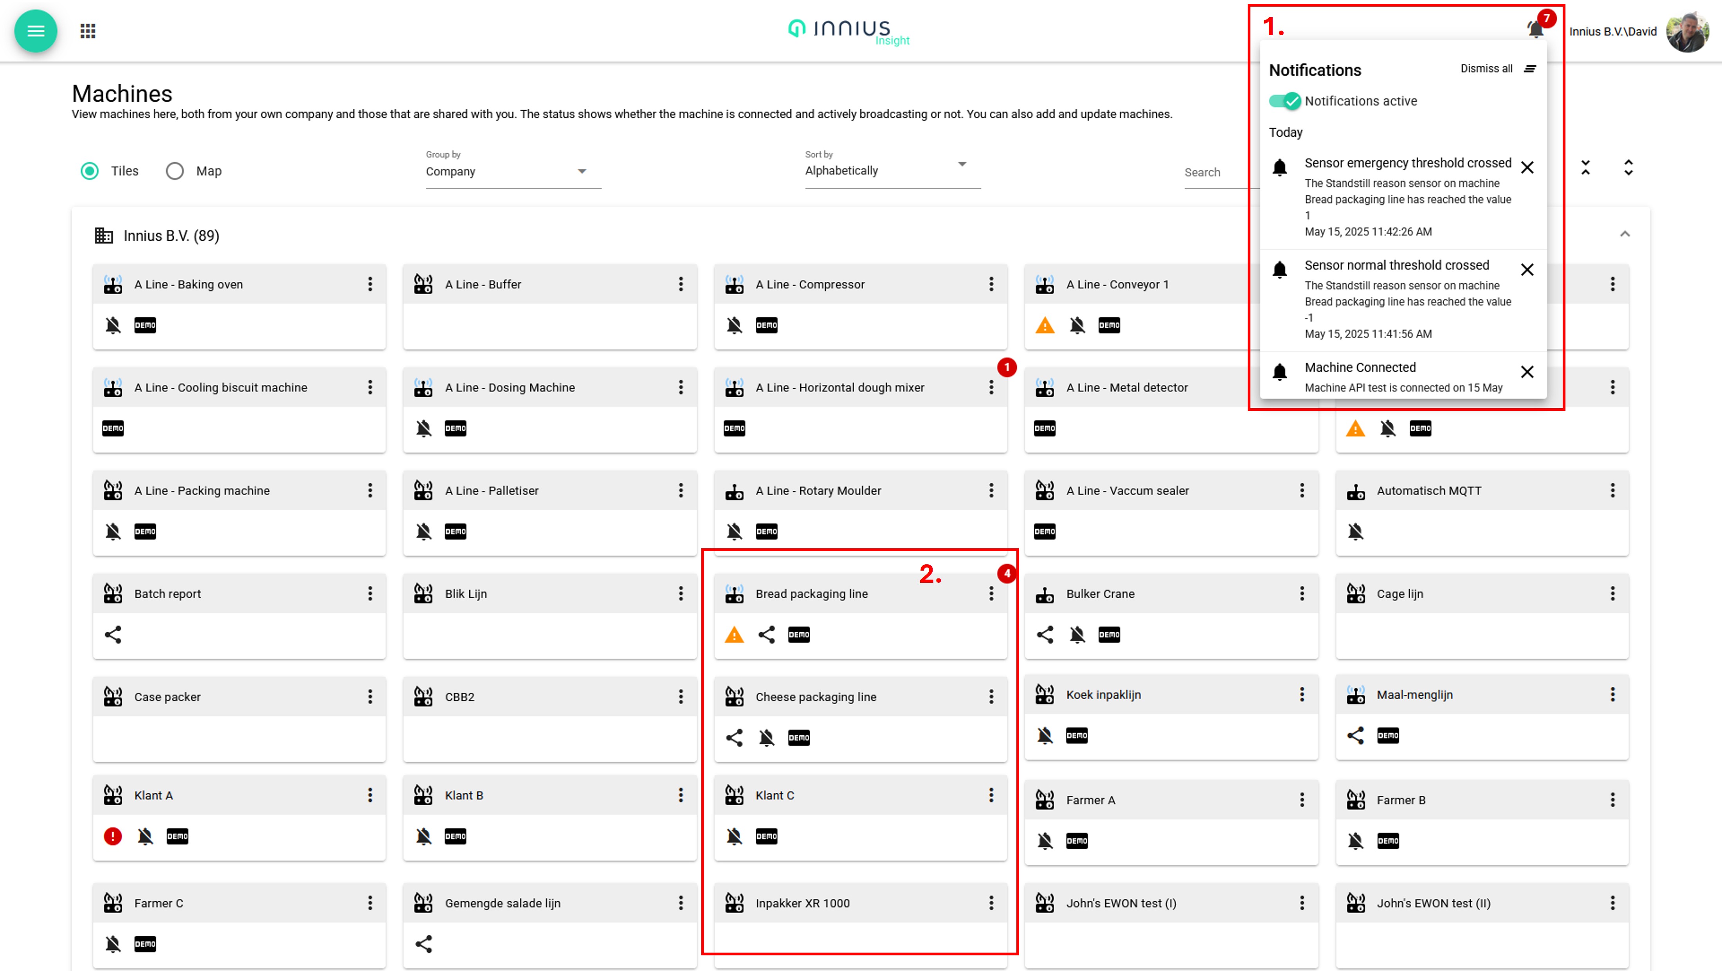1722x971 pixels.
Task: Open the Klant B tile
Action: [550, 818]
